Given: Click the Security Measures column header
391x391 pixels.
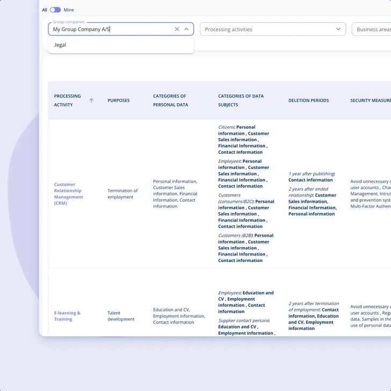Looking at the screenshot, I should [x=371, y=100].
